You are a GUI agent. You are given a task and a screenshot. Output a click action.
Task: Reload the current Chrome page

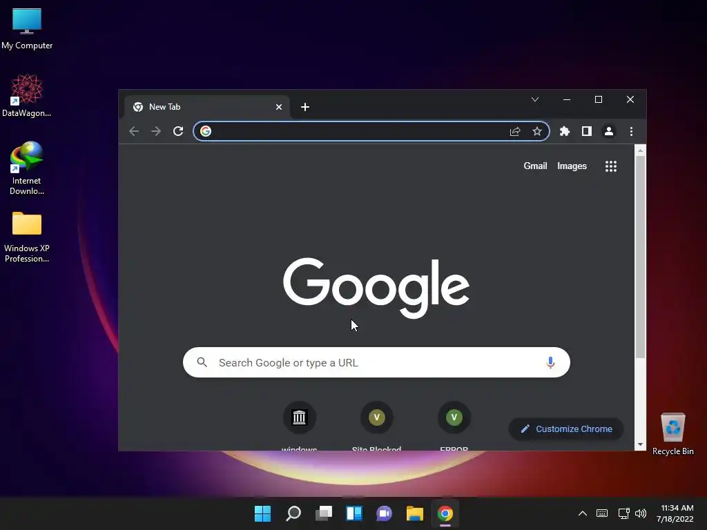(178, 131)
